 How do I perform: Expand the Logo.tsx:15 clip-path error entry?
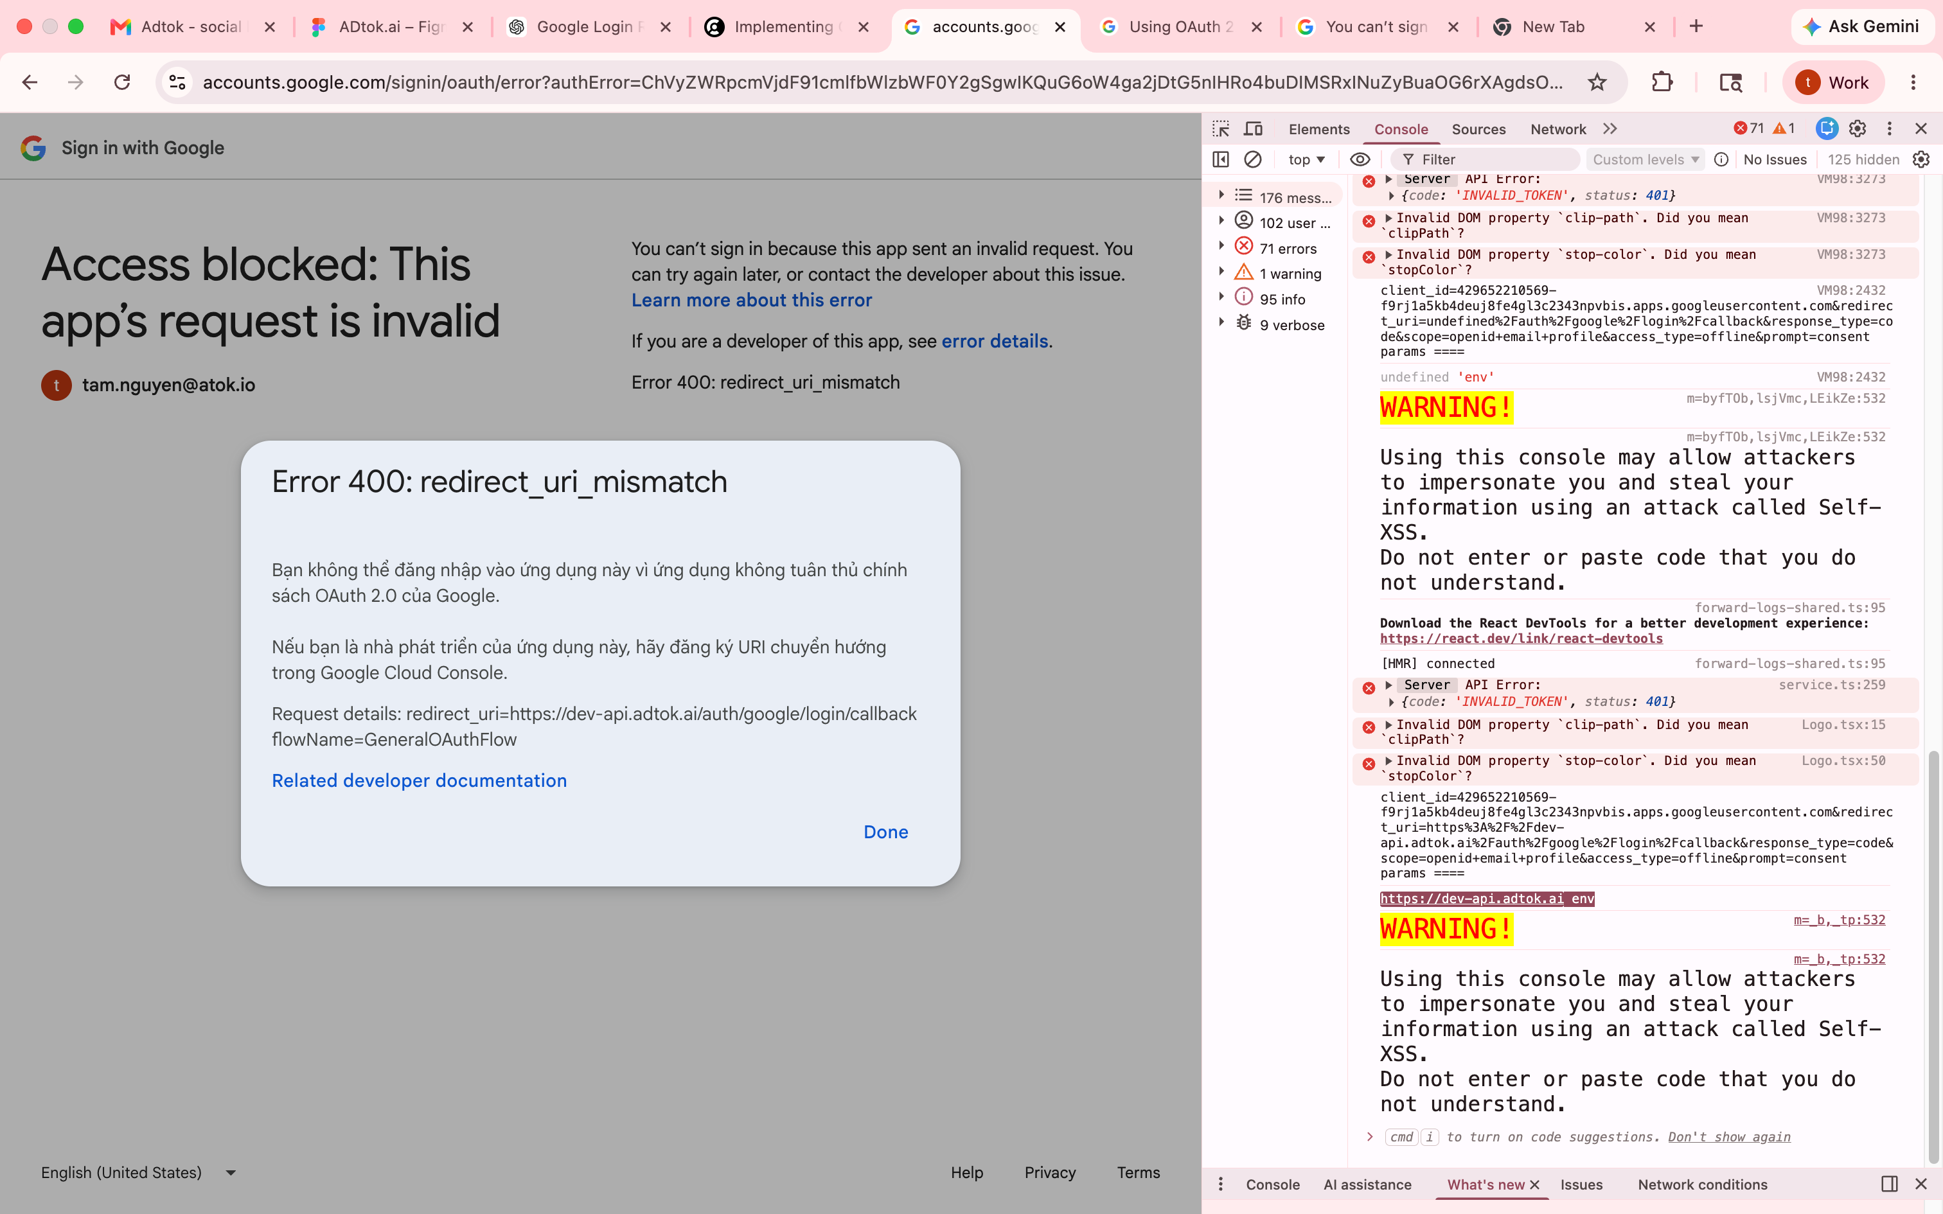pyautogui.click(x=1388, y=725)
